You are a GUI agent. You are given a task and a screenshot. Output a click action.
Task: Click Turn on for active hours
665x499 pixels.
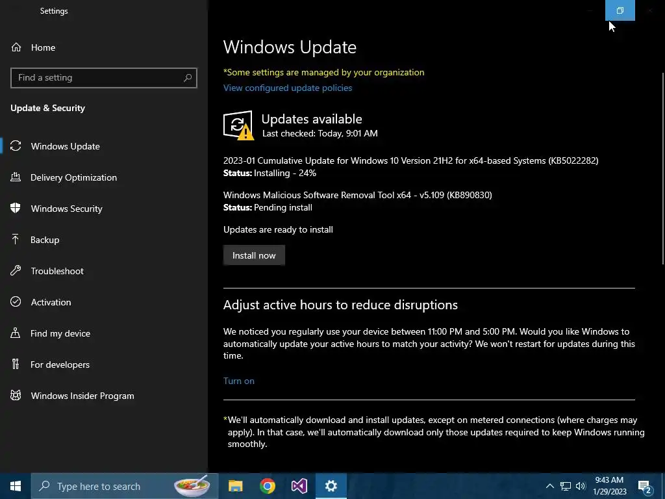click(239, 381)
